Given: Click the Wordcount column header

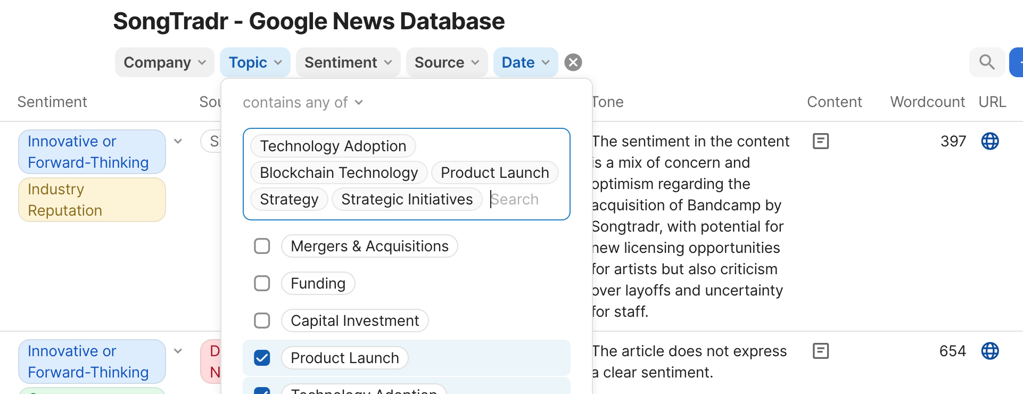Looking at the screenshot, I should click(927, 102).
